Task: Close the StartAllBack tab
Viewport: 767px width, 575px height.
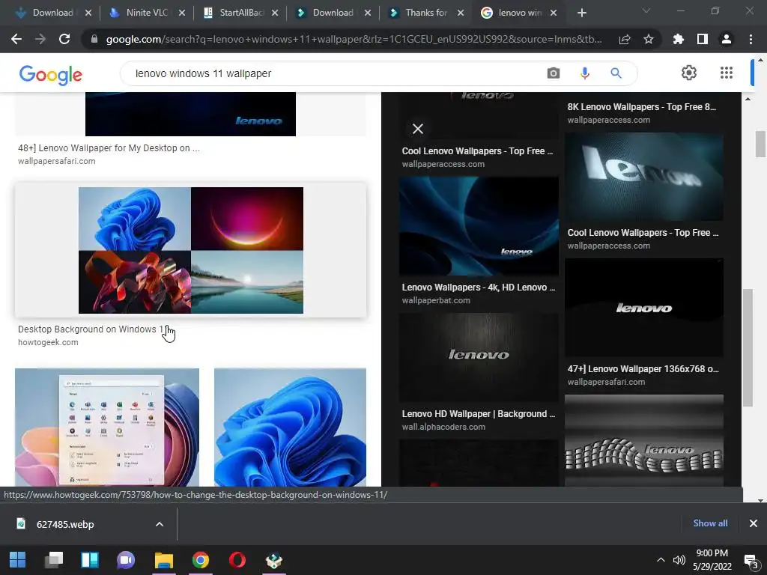Action: pyautogui.click(x=274, y=13)
